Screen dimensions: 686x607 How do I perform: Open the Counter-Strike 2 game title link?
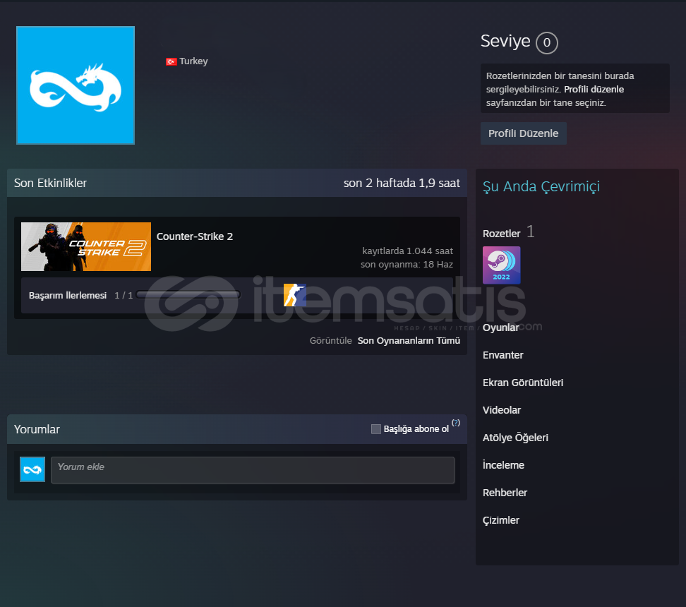click(195, 236)
